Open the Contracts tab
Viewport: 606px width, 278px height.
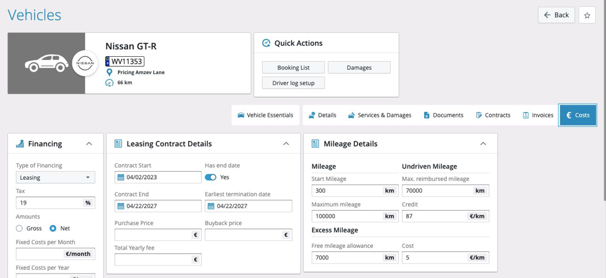pos(493,115)
